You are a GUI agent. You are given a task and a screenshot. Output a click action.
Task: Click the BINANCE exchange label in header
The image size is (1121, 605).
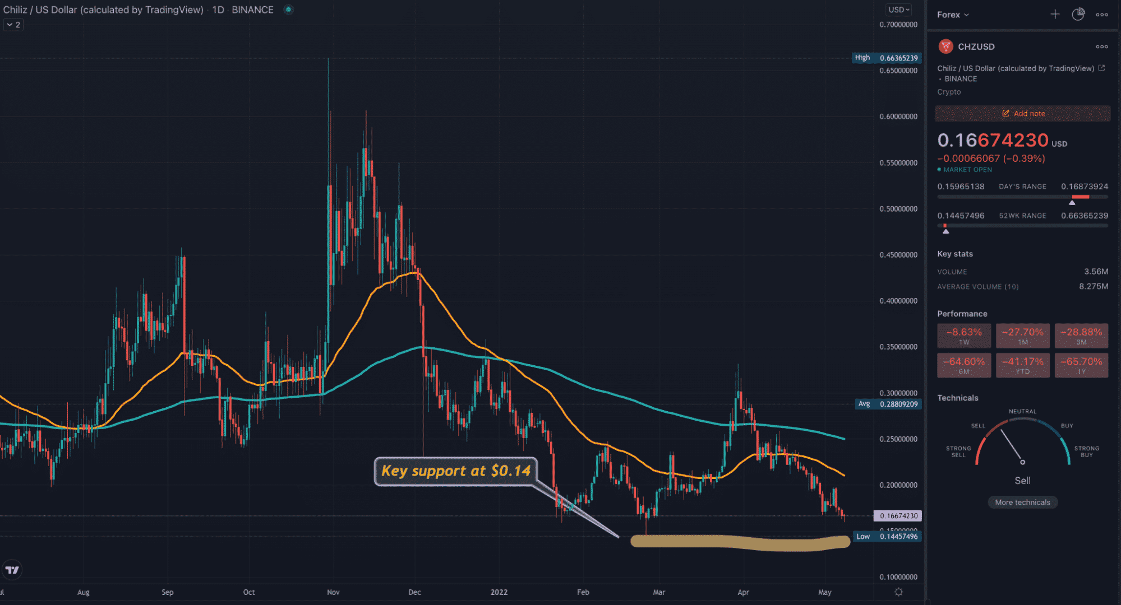[x=252, y=10]
